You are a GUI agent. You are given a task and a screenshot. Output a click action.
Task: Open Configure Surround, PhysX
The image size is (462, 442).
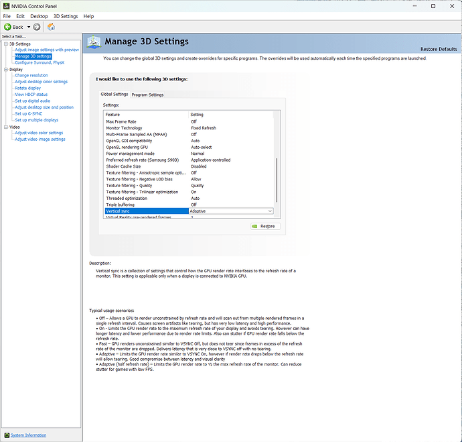(40, 62)
